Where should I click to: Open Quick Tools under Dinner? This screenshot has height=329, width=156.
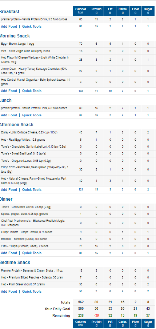32,253
